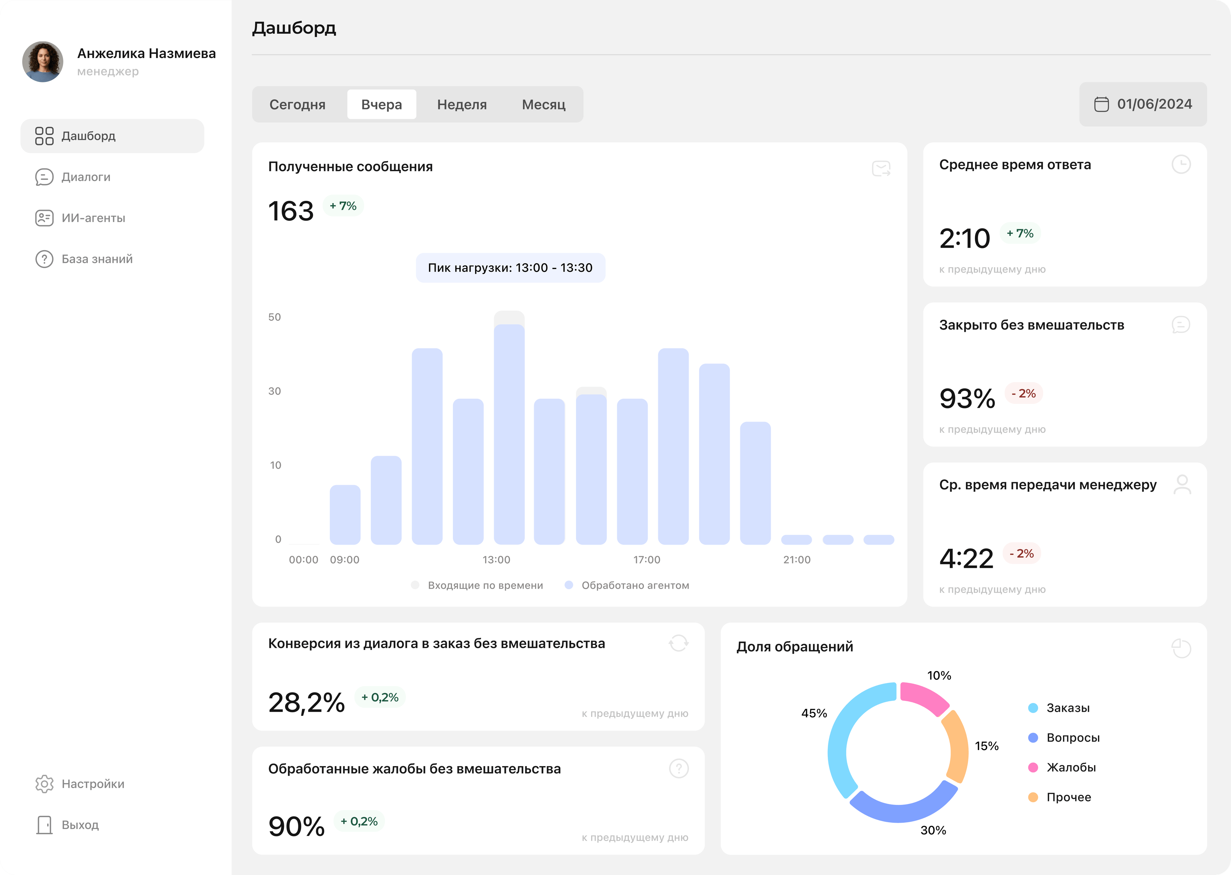Screen dimensions: 1231x875
Task: Click the refresh arrows icon in Конверсия card
Action: pos(679,643)
